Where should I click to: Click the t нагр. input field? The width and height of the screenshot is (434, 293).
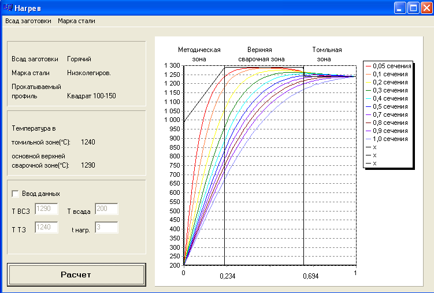pos(106,228)
